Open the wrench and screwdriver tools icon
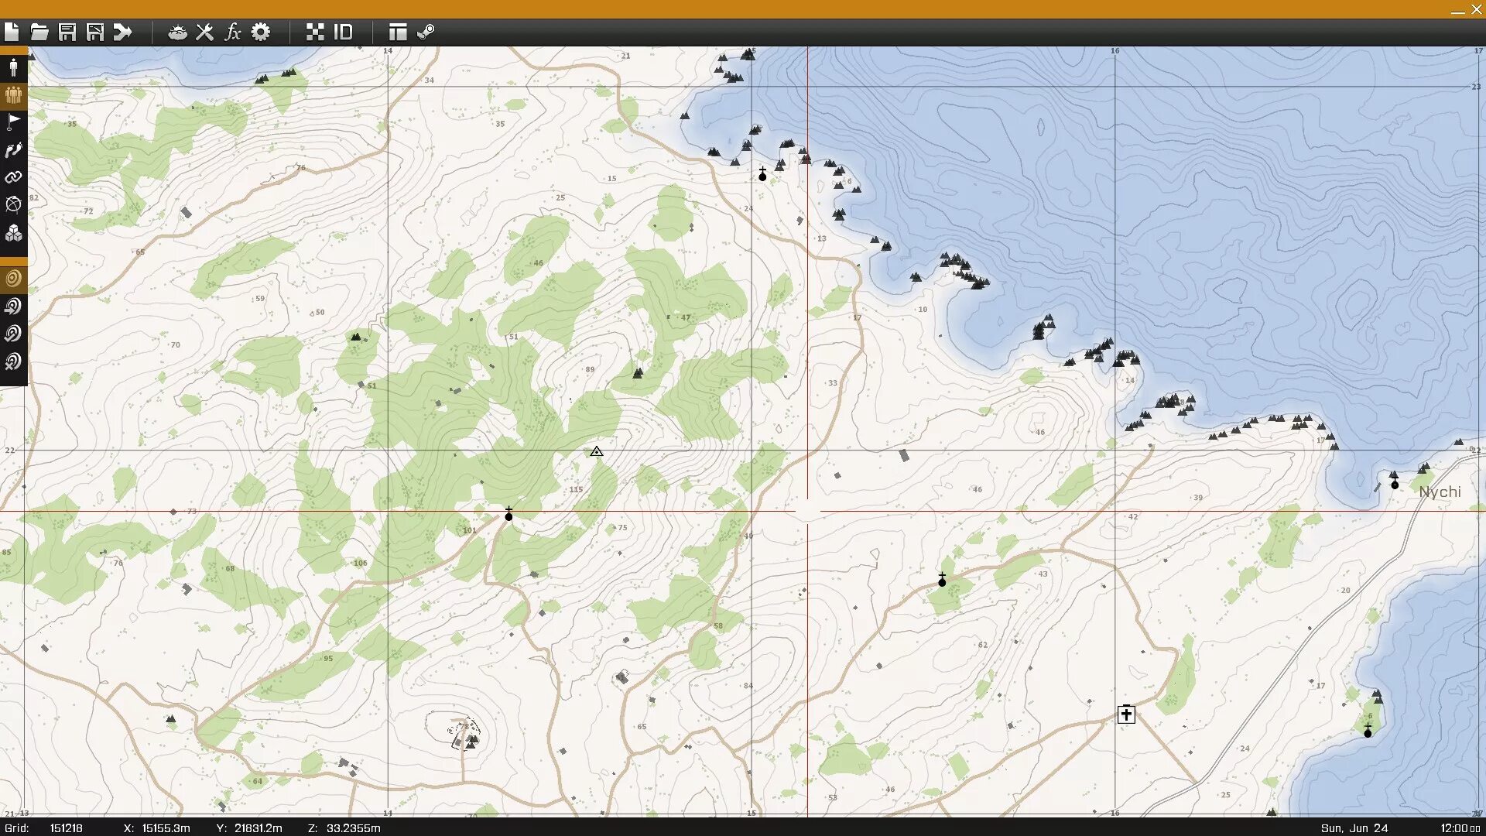 click(x=205, y=32)
